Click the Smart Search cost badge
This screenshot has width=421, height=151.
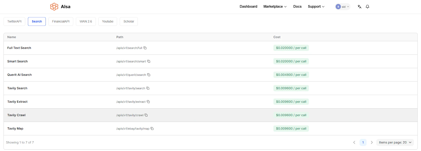click(x=291, y=61)
